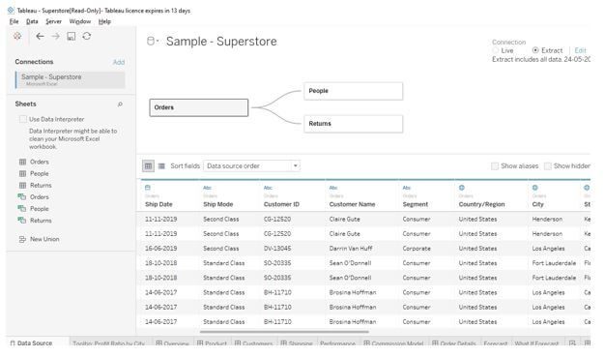Refresh the data source
605x357 pixels.
pos(87,36)
